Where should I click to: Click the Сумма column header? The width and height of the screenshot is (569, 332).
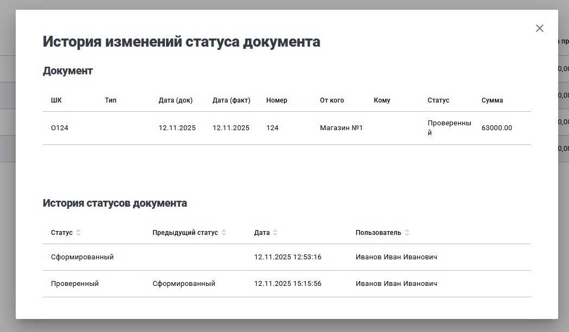click(x=491, y=100)
